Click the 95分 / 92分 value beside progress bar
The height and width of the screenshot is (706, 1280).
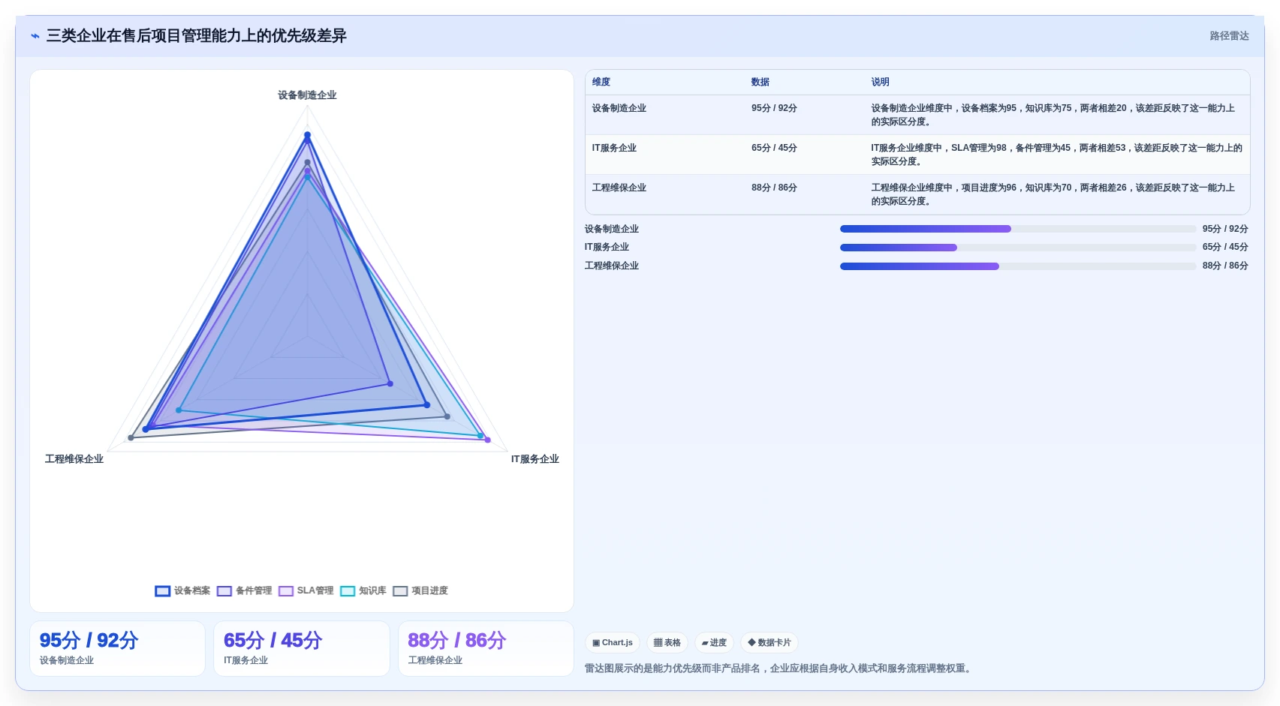(1225, 229)
